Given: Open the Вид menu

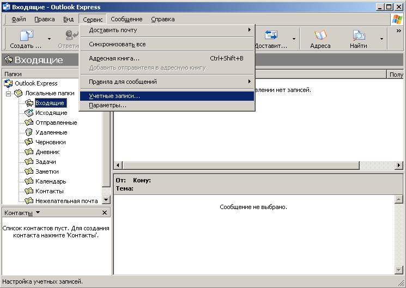Looking at the screenshot, I should [x=68, y=20].
